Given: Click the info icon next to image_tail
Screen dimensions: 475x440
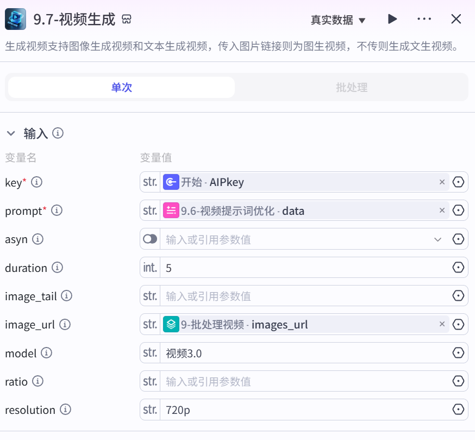Looking at the screenshot, I should pyautogui.click(x=67, y=296).
